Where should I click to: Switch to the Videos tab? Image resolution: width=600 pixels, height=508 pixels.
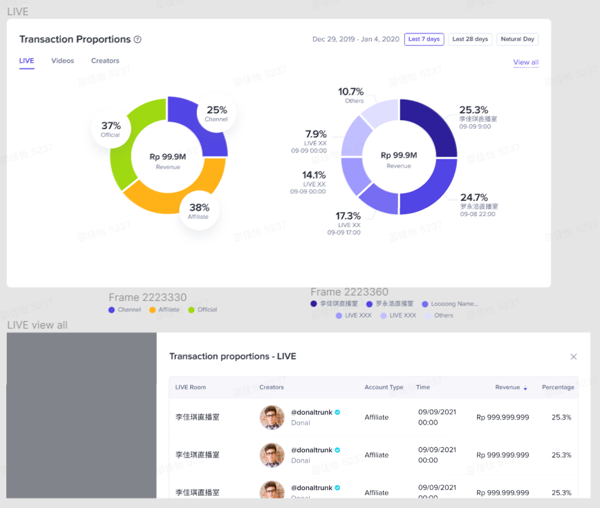pyautogui.click(x=62, y=61)
